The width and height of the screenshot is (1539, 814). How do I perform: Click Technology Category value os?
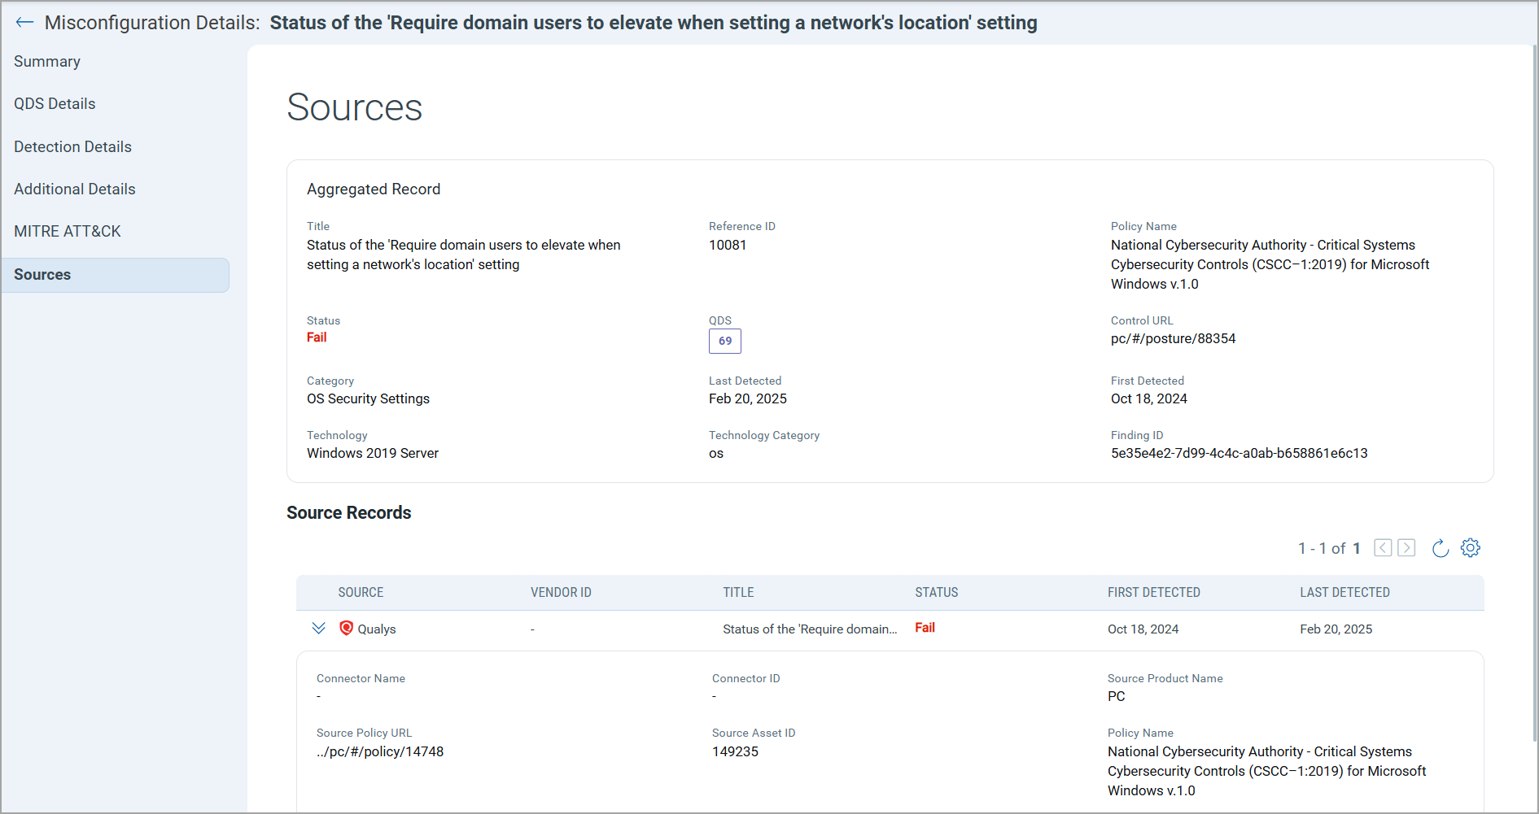click(716, 454)
